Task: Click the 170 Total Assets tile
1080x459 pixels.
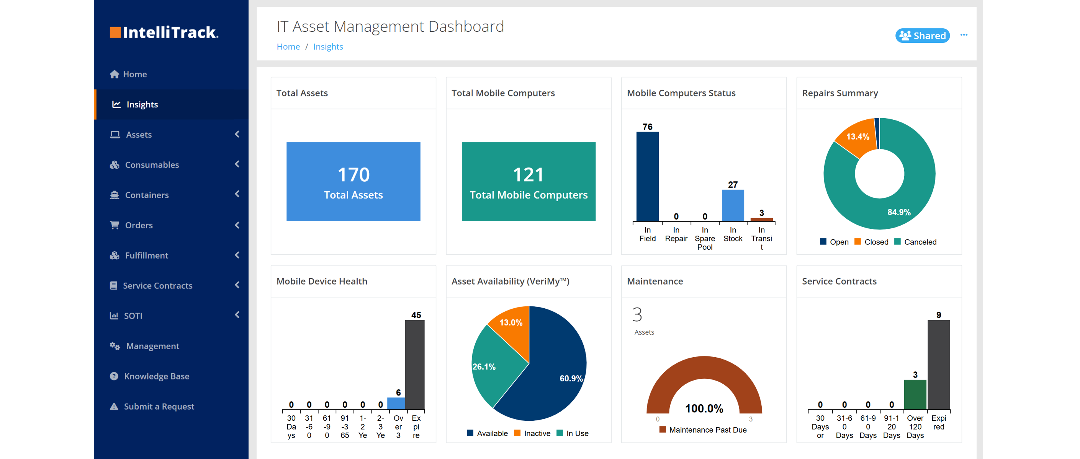Action: click(353, 181)
